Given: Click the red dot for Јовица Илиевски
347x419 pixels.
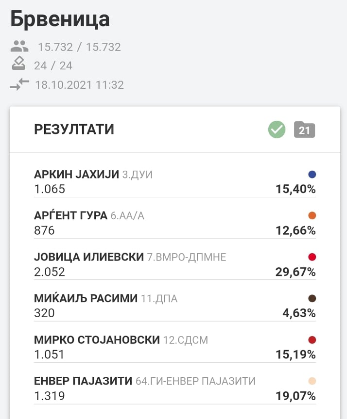Looking at the screenshot, I should point(312,257).
